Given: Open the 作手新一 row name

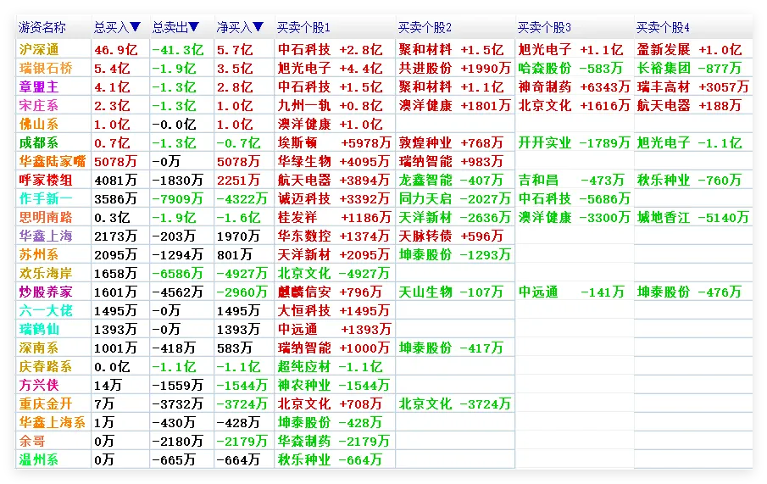Looking at the screenshot, I should click(46, 198).
